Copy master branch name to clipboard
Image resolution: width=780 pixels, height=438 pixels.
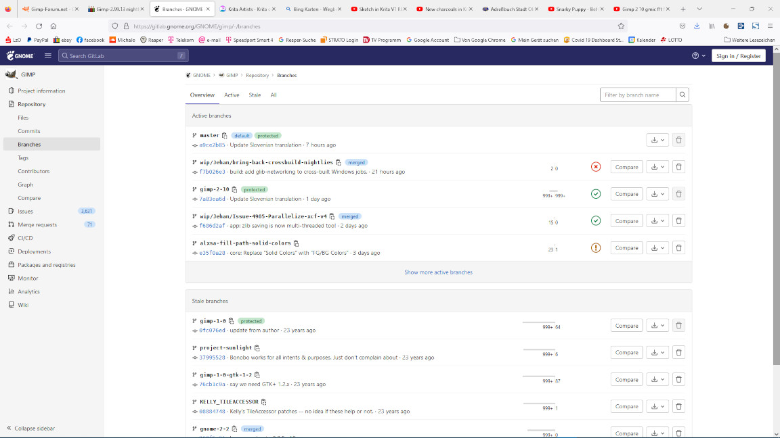coord(224,136)
